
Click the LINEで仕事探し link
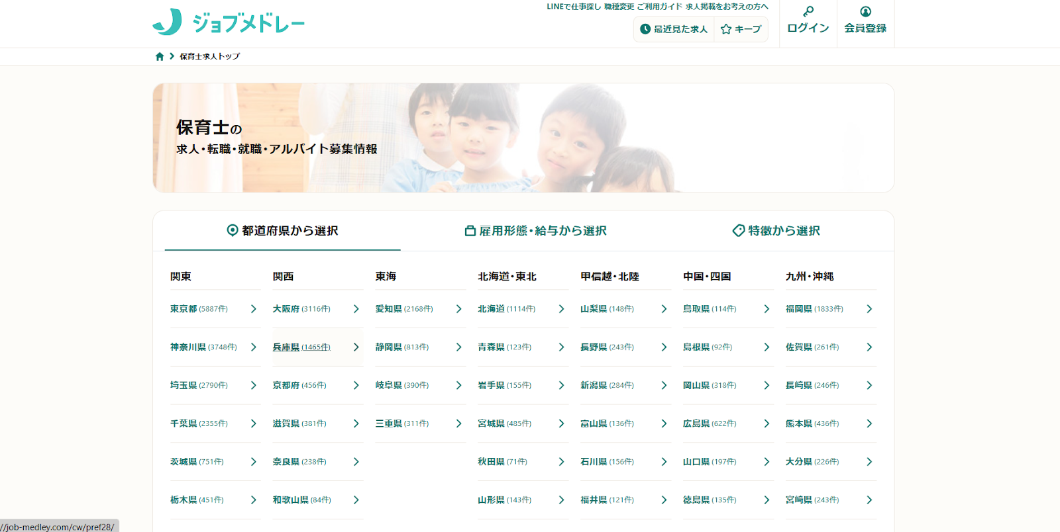[x=573, y=7]
